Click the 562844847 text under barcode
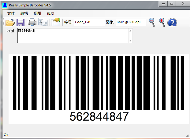 tap(99, 116)
